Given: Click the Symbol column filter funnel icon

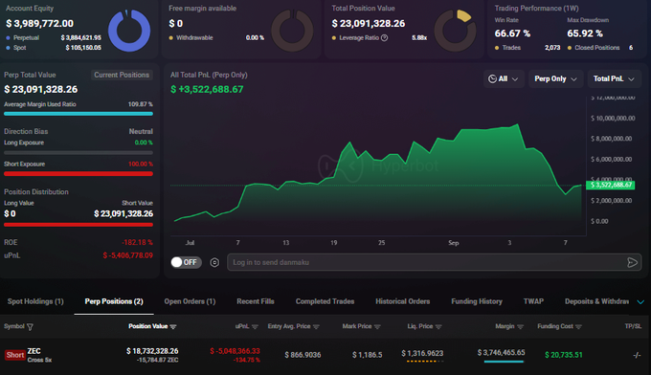Looking at the screenshot, I should 30,327.
